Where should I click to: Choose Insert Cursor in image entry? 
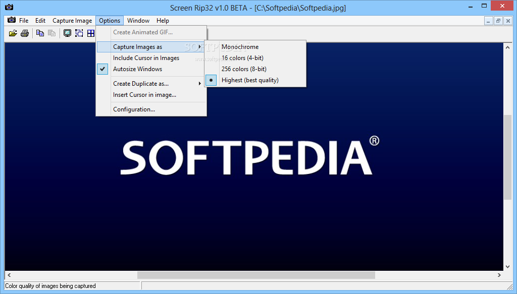pyautogui.click(x=151, y=95)
